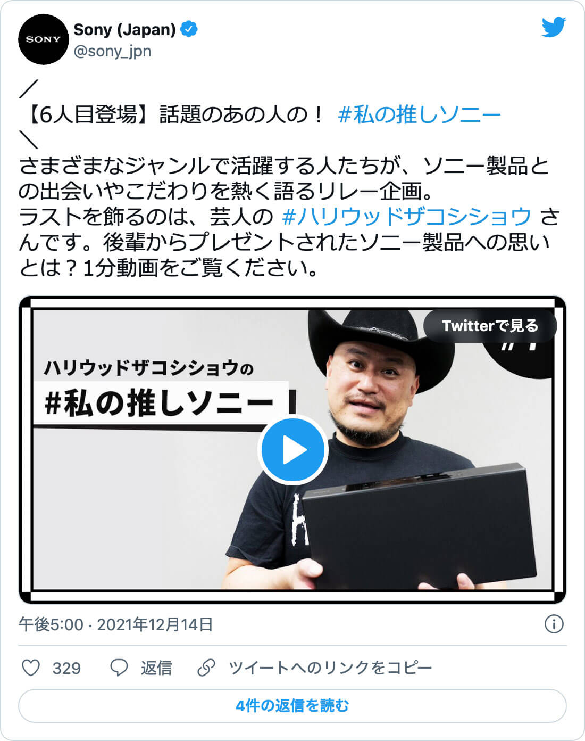Click the '4件の返信を読む' button

click(292, 706)
